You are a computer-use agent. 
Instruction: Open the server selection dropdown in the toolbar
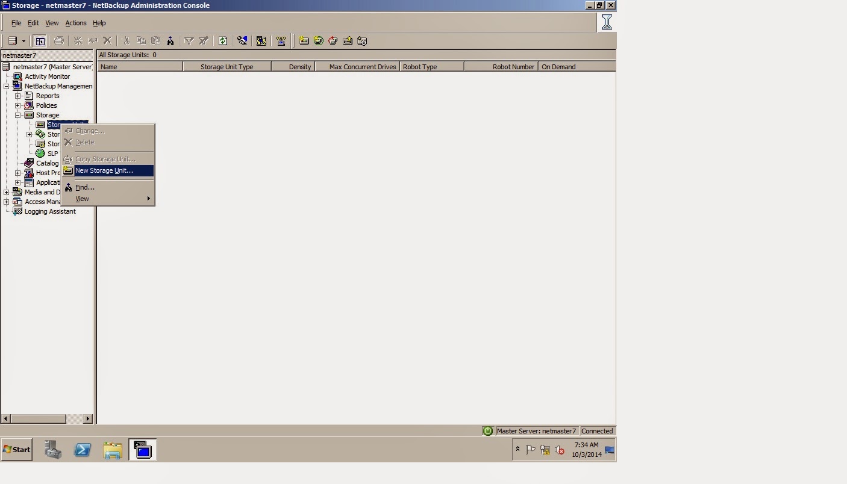[x=24, y=40]
